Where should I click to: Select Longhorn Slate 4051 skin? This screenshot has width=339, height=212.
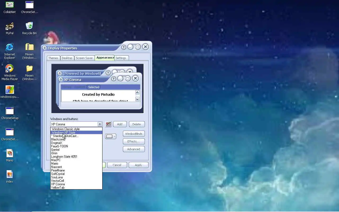[x=76, y=157]
